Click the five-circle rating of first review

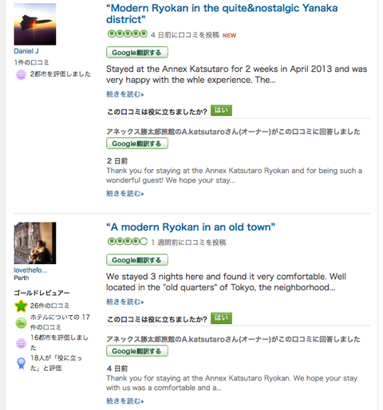[127, 34]
